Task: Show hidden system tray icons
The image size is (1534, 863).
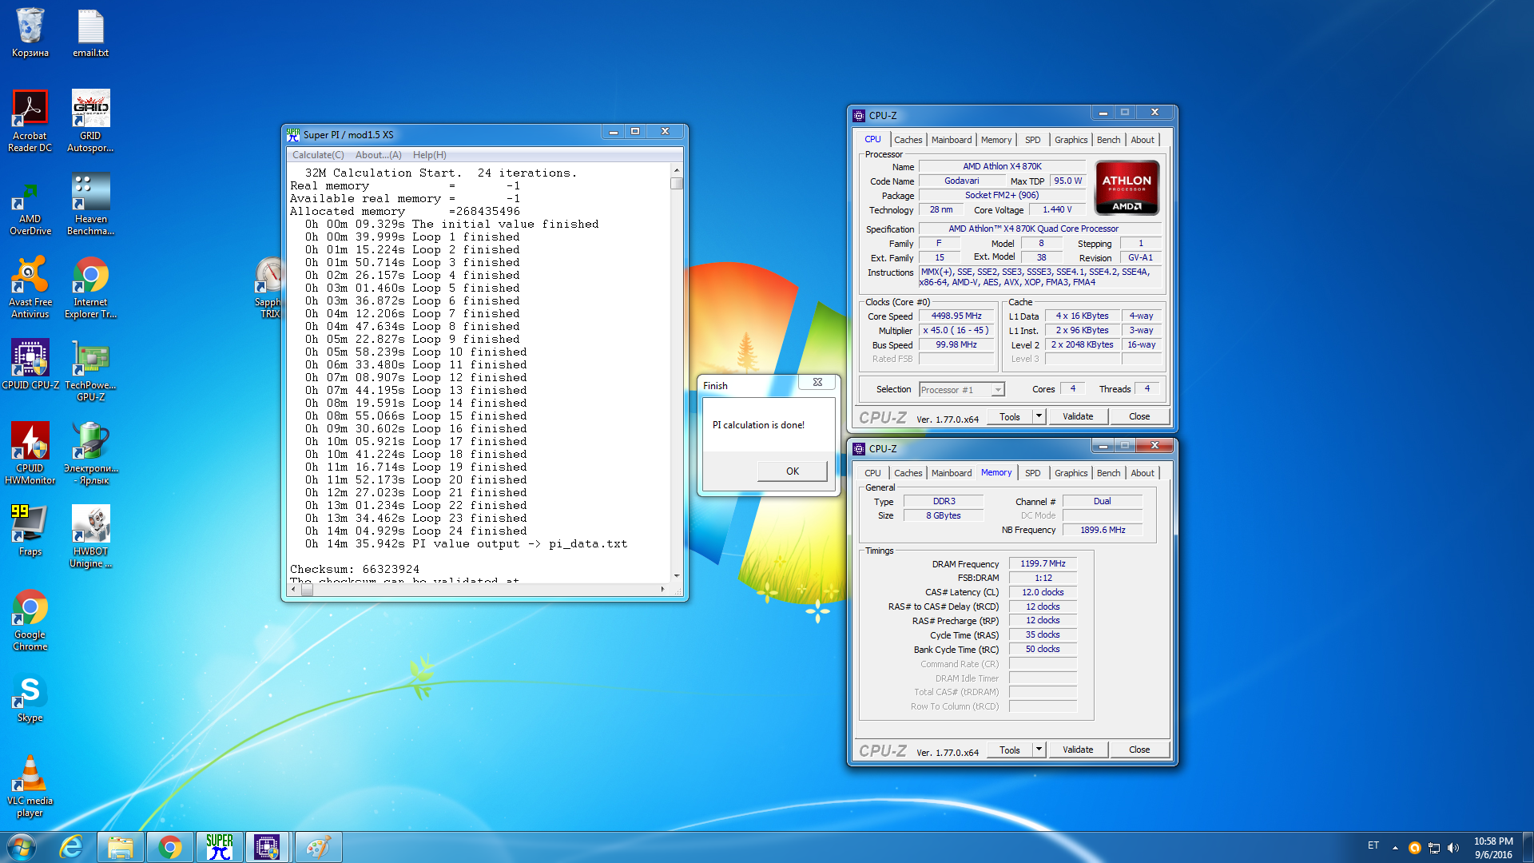Action: 1395,848
